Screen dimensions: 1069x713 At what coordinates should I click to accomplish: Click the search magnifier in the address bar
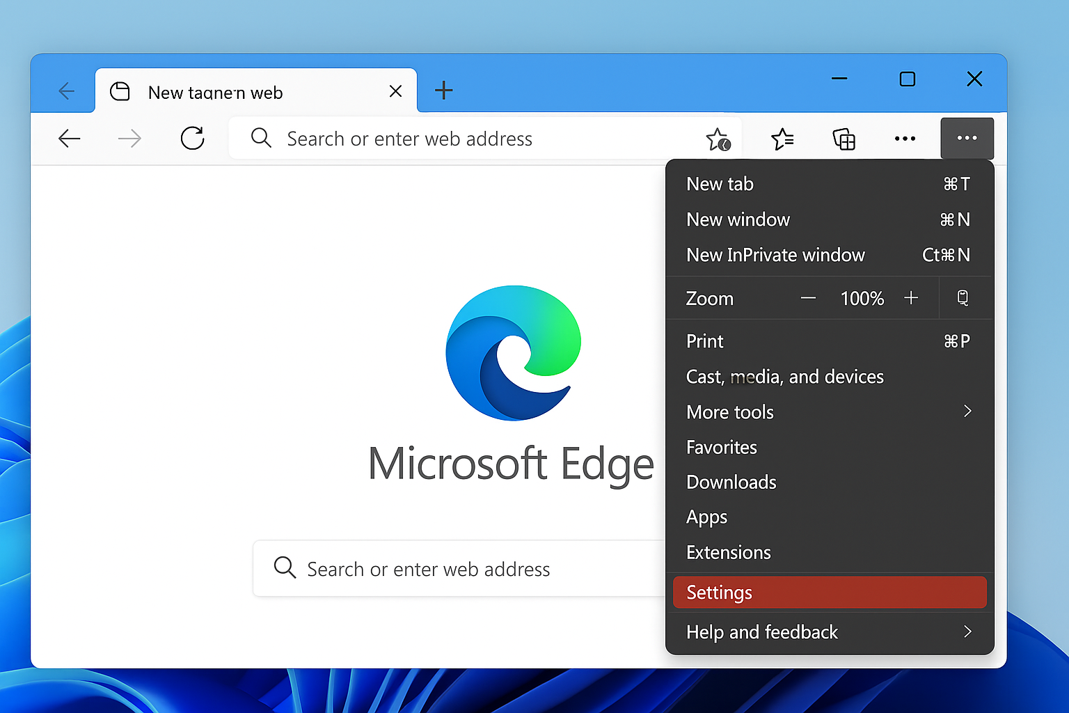261,139
